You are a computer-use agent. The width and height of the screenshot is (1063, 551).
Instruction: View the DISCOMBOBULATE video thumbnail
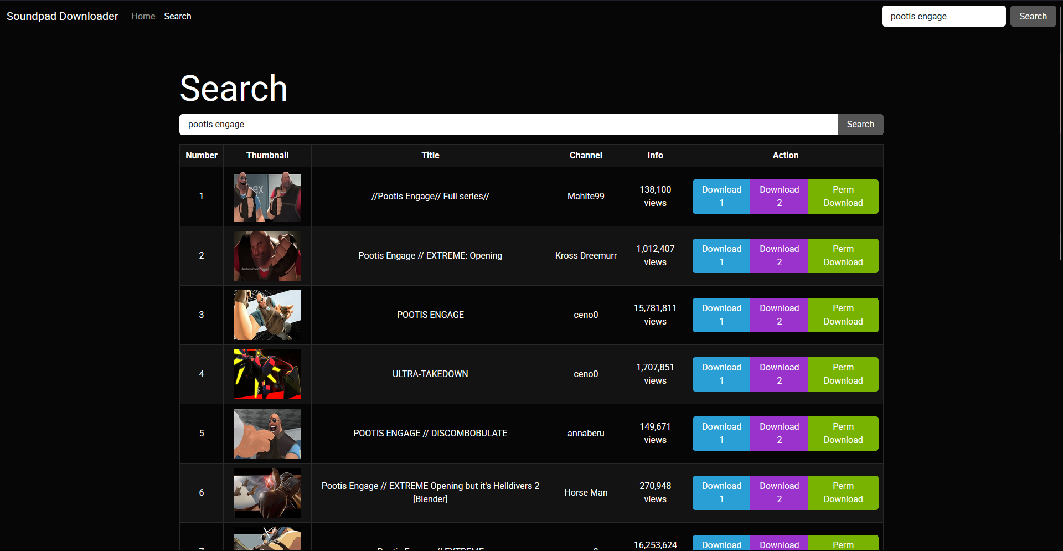click(267, 434)
